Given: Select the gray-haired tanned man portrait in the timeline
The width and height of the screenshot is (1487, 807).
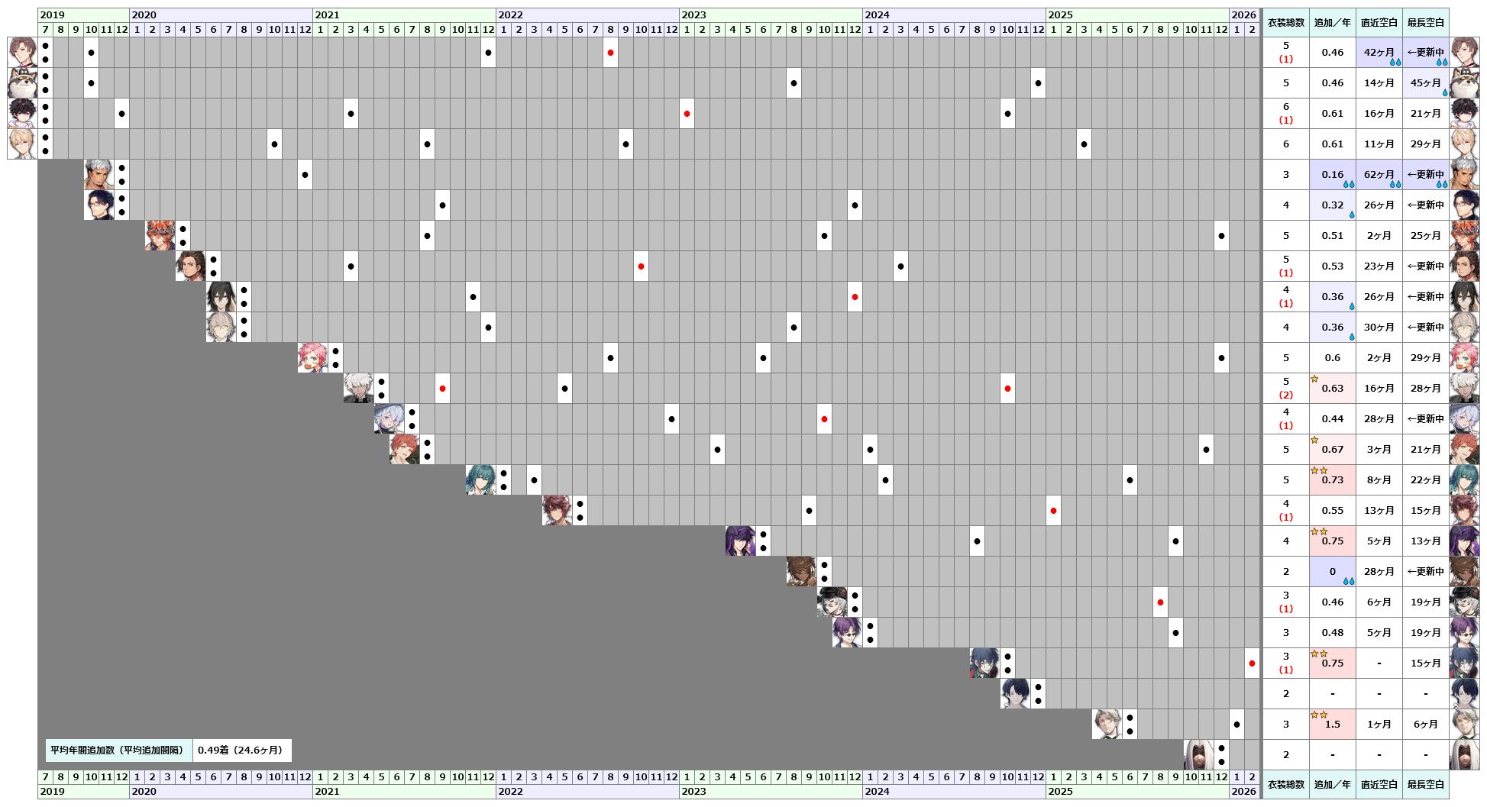Looking at the screenshot, I should point(99,174).
